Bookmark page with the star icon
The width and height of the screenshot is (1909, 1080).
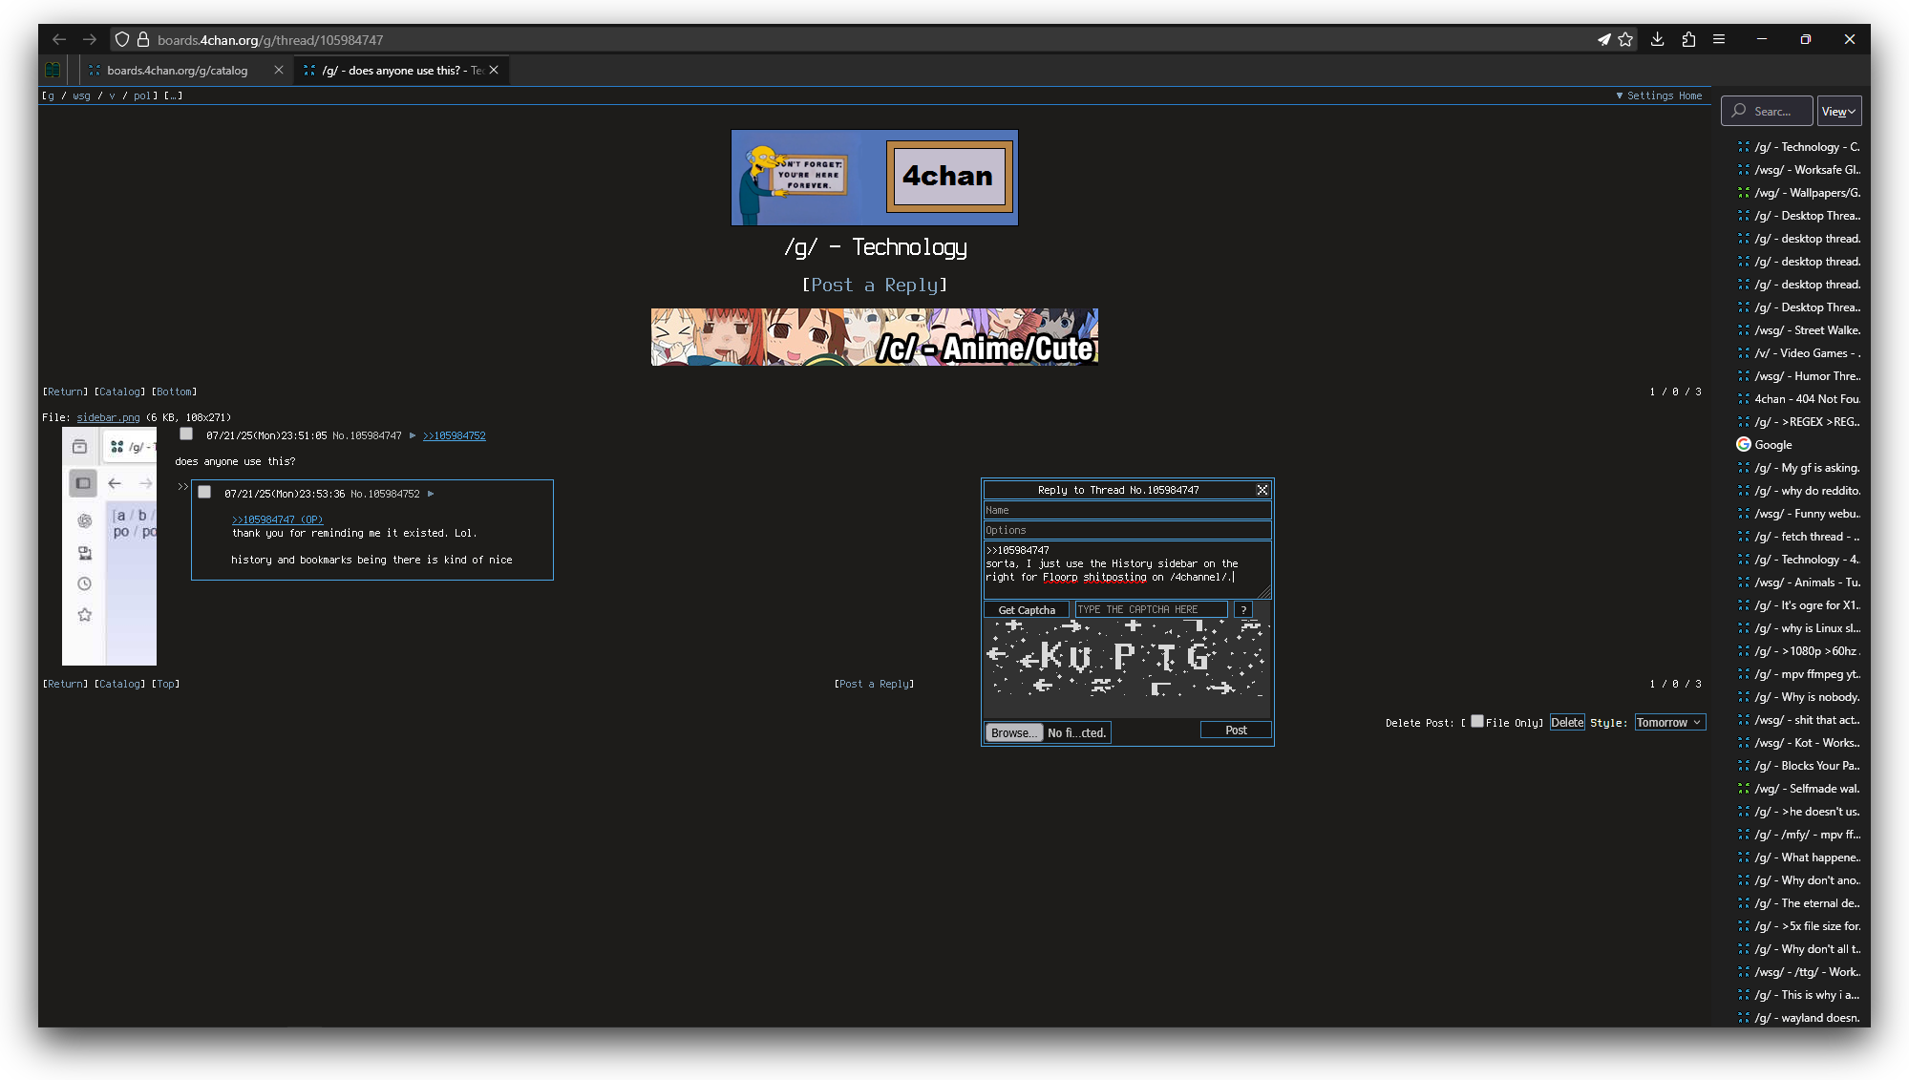[x=1625, y=39]
